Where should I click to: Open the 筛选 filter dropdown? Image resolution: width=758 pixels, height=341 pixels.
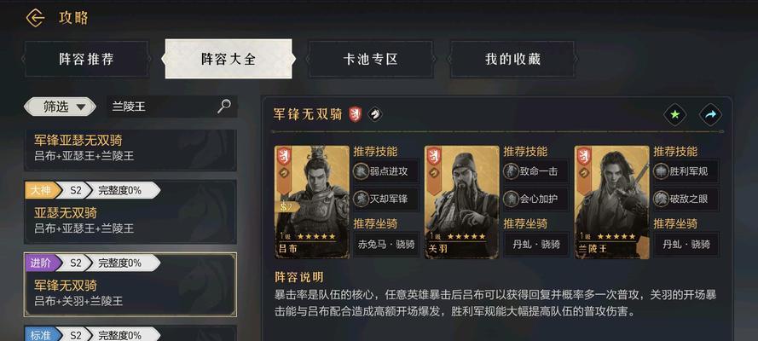coord(60,107)
